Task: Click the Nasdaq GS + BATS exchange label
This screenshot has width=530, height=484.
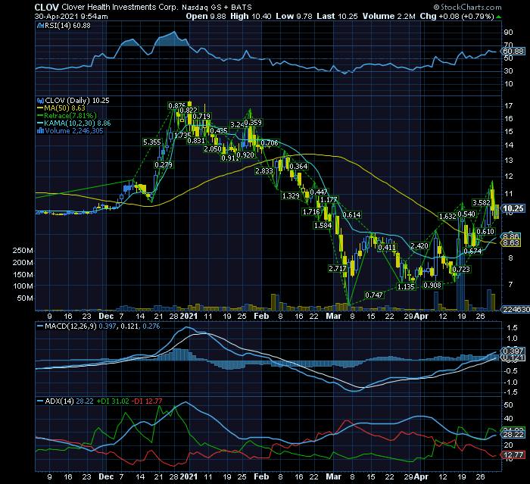Action: (x=217, y=7)
